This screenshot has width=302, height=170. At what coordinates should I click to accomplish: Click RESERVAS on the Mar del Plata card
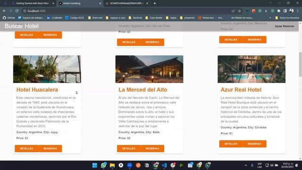(152, 42)
